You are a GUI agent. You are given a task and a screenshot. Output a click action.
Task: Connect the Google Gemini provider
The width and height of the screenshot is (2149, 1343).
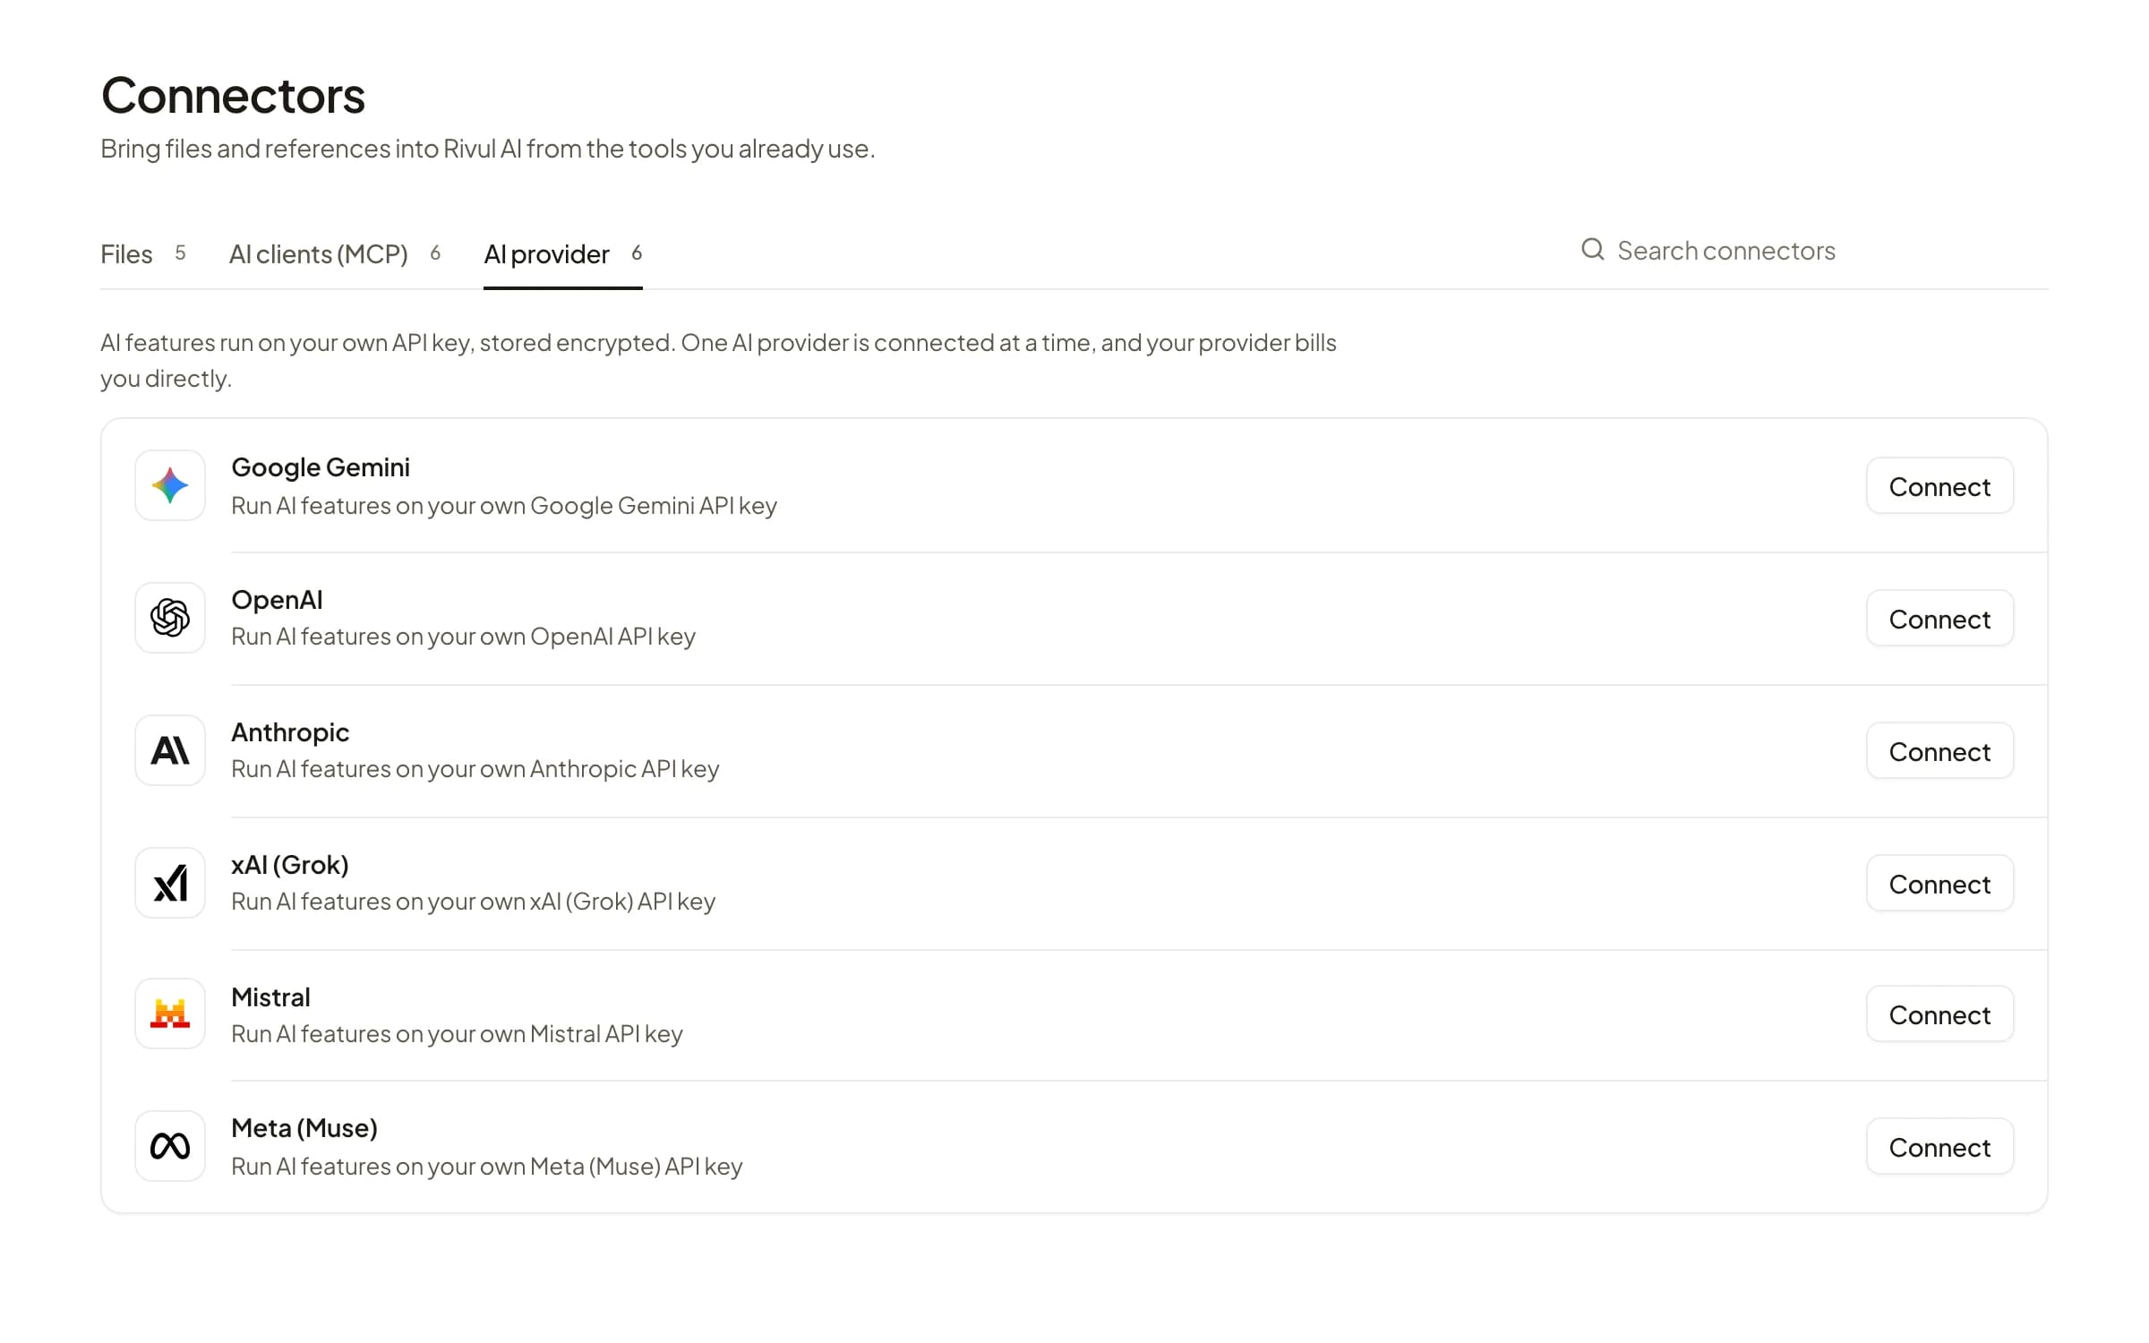1939,486
